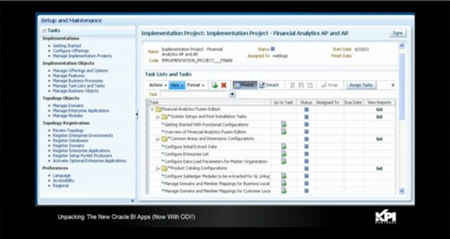
Task: Collapse the Tasks panel header arrow
Action: point(44,31)
